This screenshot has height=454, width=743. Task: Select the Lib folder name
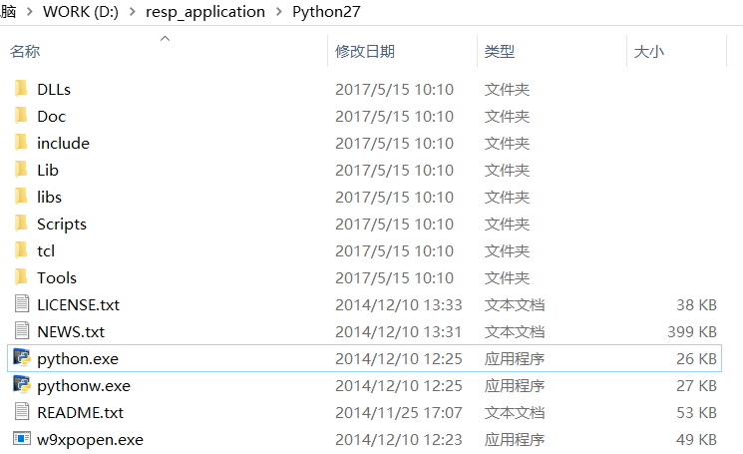click(x=48, y=171)
